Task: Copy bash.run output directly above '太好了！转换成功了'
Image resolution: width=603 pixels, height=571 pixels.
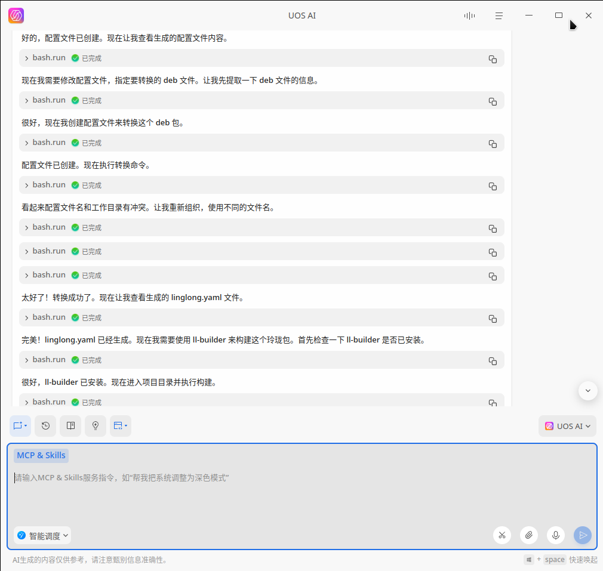Action: pyautogui.click(x=493, y=276)
